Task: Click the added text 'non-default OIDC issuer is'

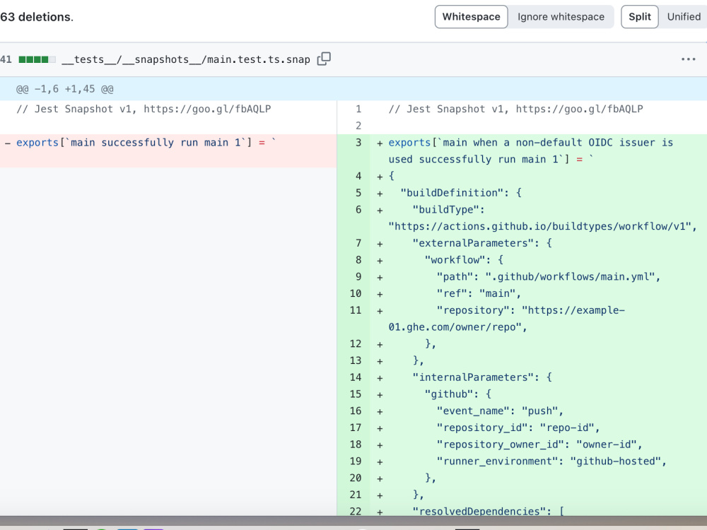Action: click(595, 143)
